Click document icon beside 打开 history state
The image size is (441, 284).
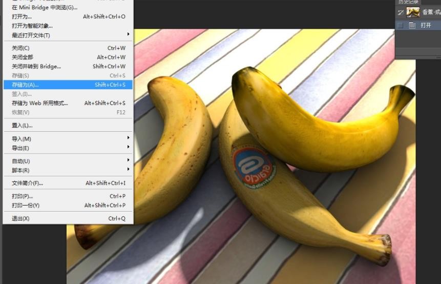pos(412,26)
